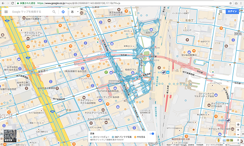Select the yellow Pegman Street View icon
The image size is (244, 146).
tap(218, 140)
